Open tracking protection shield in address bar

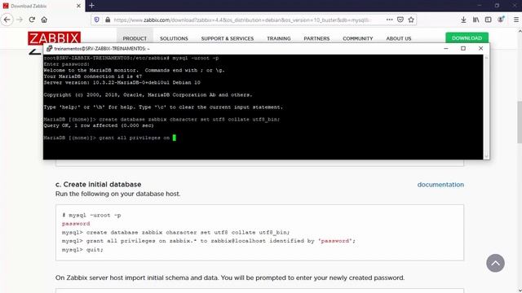[x=97, y=20]
